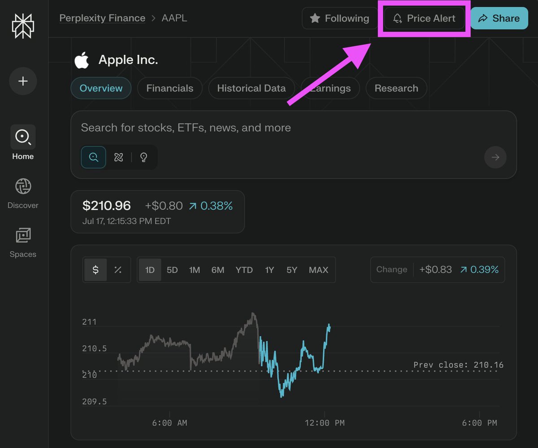Open Discover in the sidebar
The width and height of the screenshot is (538, 448).
point(23,193)
